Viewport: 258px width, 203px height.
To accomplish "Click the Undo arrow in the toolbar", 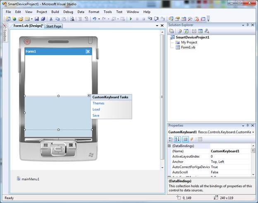I will click(x=95, y=19).
